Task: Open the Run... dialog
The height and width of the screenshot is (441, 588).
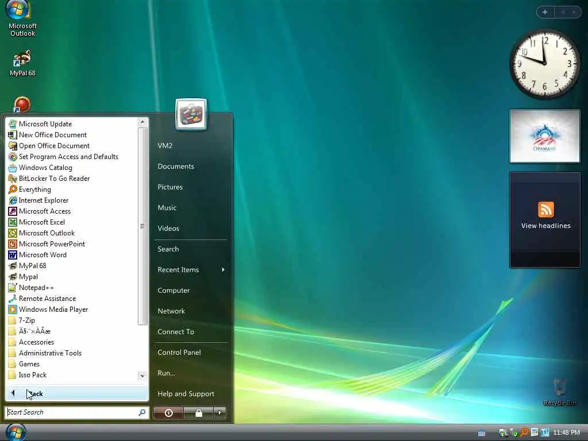Action: click(166, 373)
